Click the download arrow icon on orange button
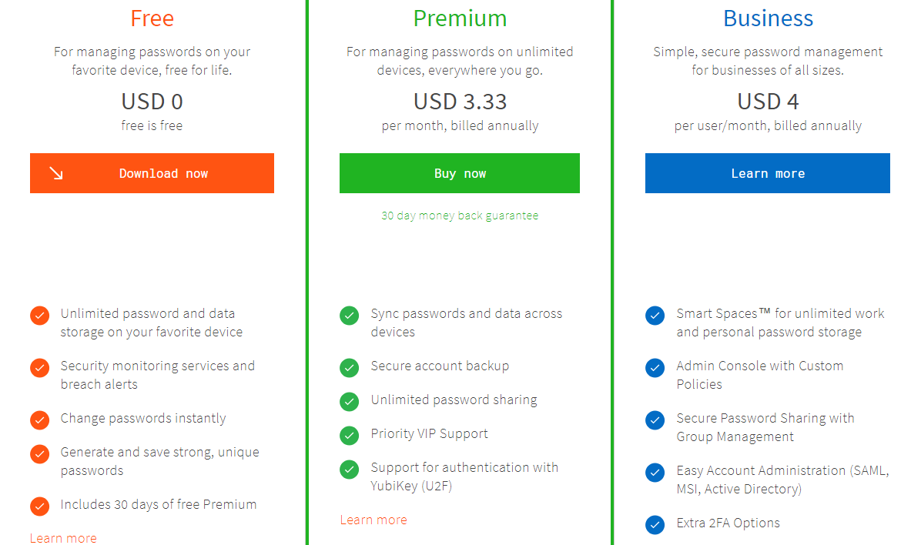 56,173
